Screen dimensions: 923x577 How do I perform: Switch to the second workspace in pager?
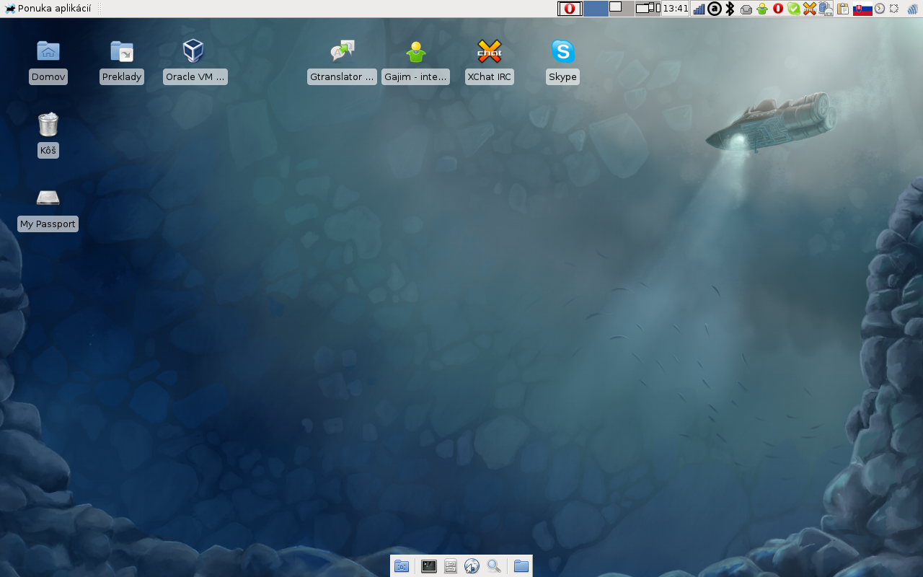click(622, 9)
